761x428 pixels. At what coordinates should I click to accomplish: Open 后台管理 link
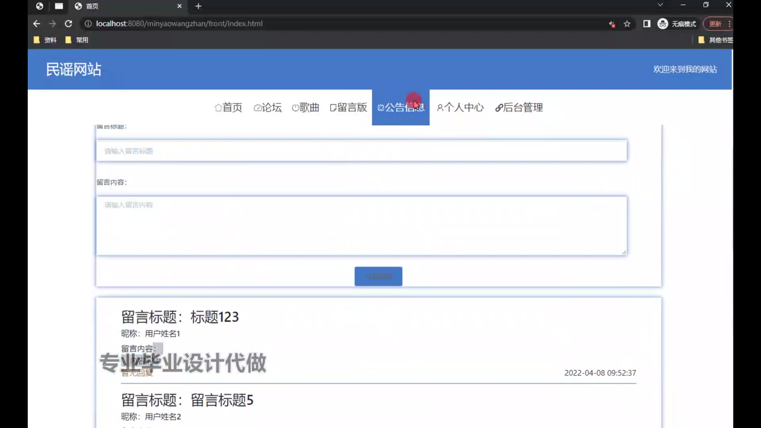pos(519,107)
